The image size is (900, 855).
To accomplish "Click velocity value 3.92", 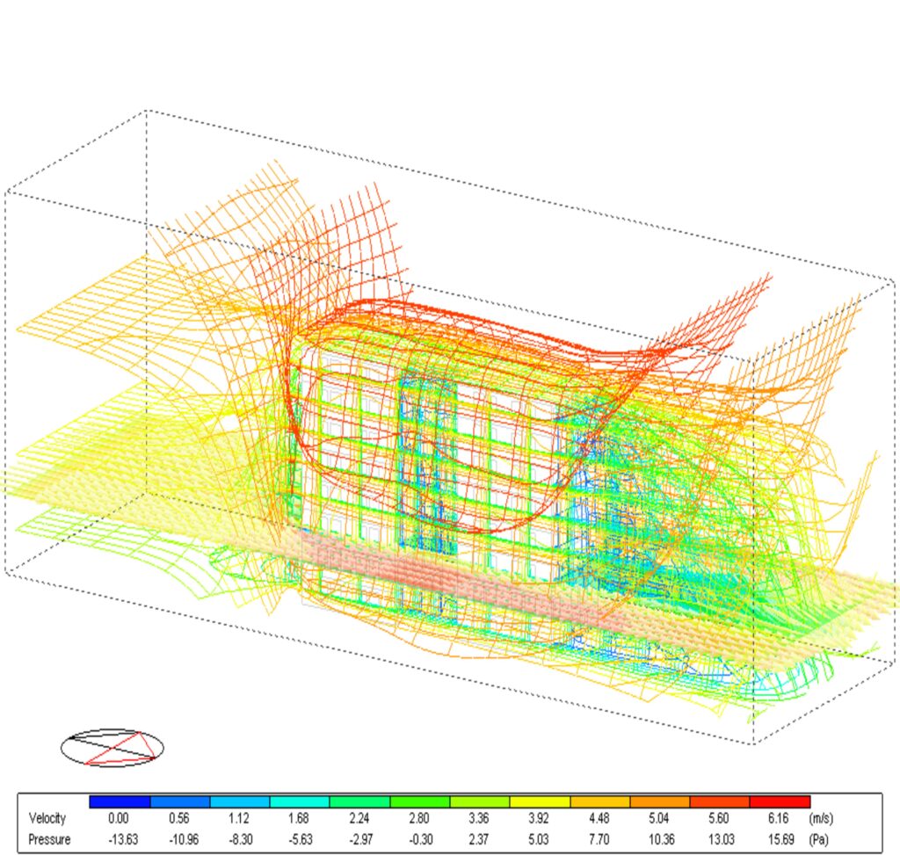I will (x=539, y=818).
